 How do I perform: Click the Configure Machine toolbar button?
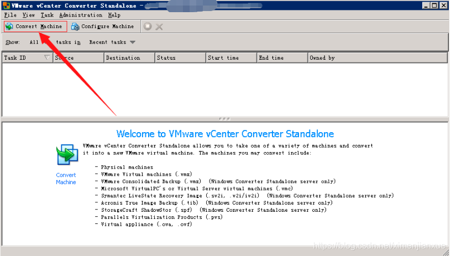pos(103,27)
